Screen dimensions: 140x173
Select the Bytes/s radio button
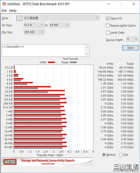point(104,155)
